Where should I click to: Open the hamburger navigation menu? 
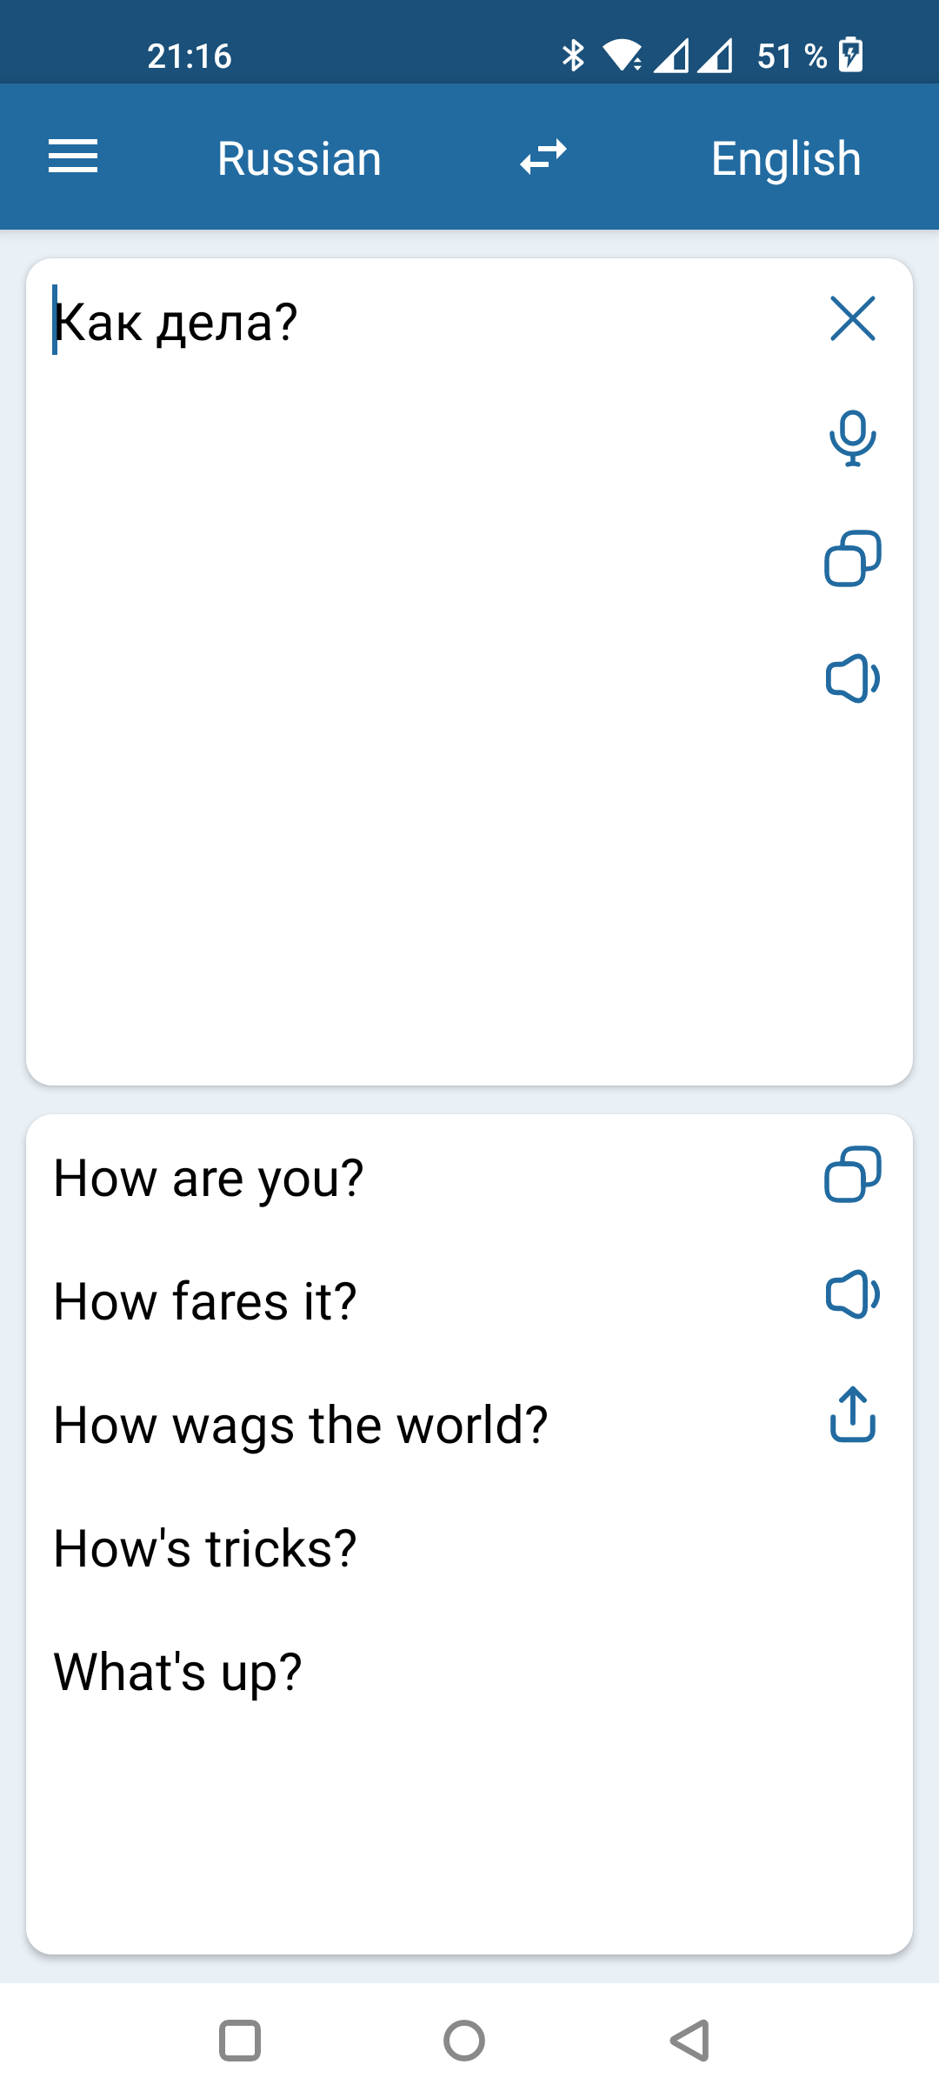point(73,157)
